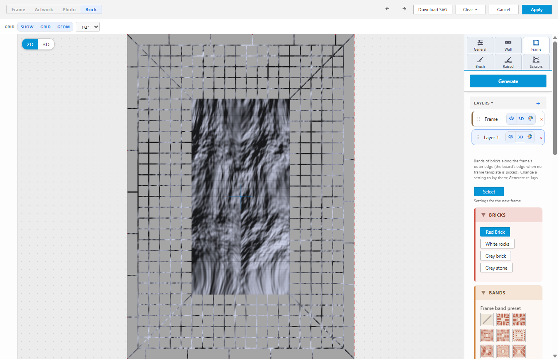Viewport: 558px width, 359px height.
Task: Apply the brick changes
Action: [x=536, y=10]
